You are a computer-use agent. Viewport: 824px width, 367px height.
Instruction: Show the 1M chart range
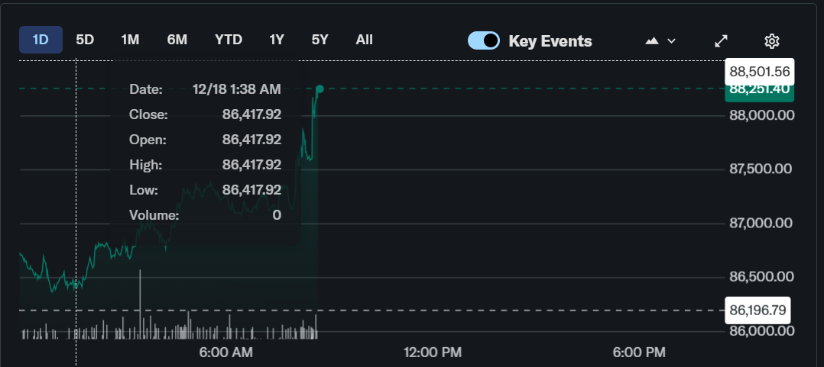pyautogui.click(x=130, y=40)
